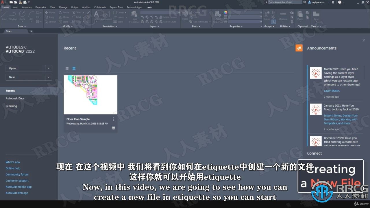Open the Layer States link

[x=332, y=91]
